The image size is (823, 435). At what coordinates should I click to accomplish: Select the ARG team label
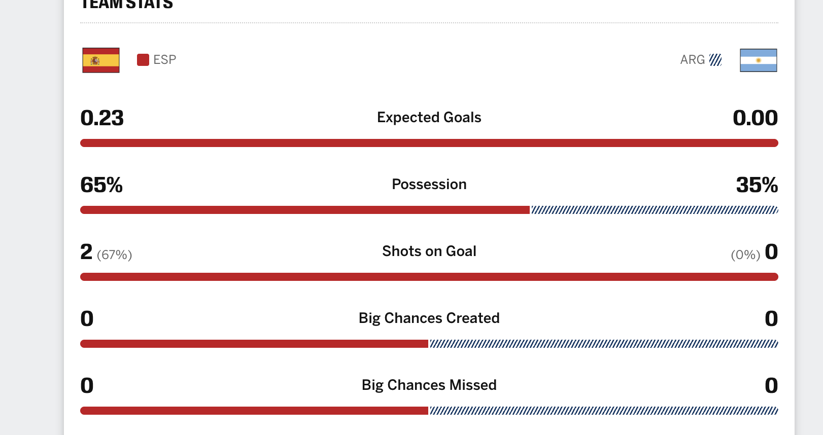coord(693,60)
